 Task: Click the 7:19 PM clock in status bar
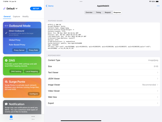click(6, 2)
